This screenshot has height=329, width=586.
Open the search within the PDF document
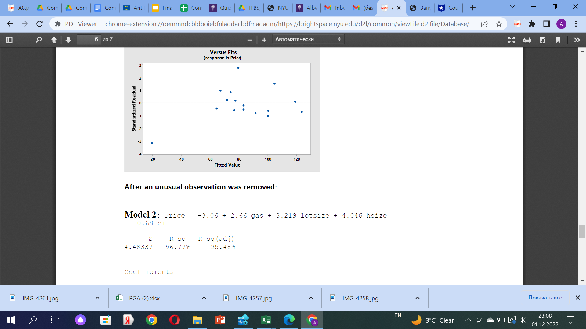coord(38,40)
